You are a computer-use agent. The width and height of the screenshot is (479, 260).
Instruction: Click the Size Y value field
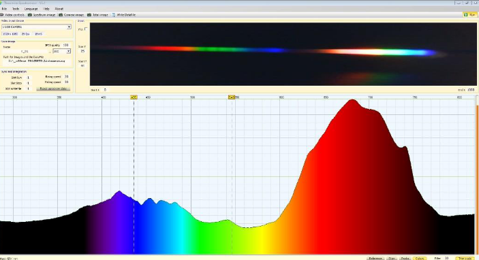point(82,51)
